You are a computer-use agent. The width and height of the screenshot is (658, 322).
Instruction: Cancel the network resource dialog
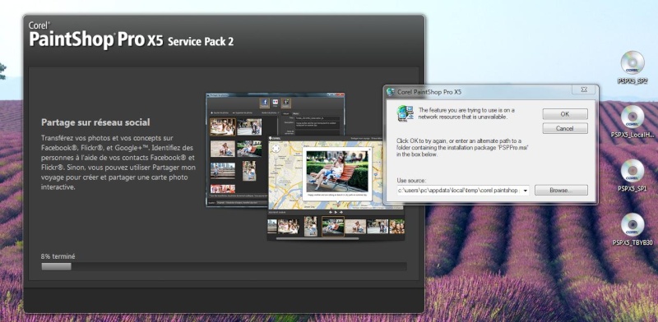[565, 128]
